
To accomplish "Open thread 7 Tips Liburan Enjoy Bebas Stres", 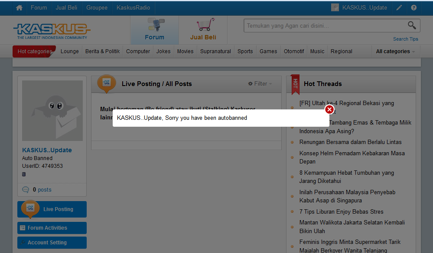I will pyautogui.click(x=341, y=211).
